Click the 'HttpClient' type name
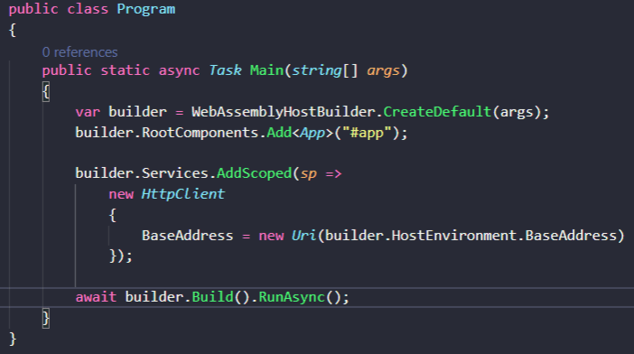Viewport: 634px width, 354px height. pyautogui.click(x=182, y=194)
